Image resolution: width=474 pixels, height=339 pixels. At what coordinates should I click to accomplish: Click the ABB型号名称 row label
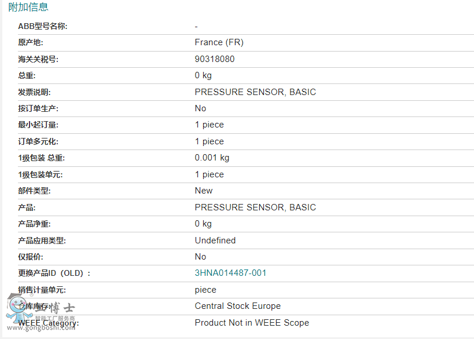coord(43,26)
